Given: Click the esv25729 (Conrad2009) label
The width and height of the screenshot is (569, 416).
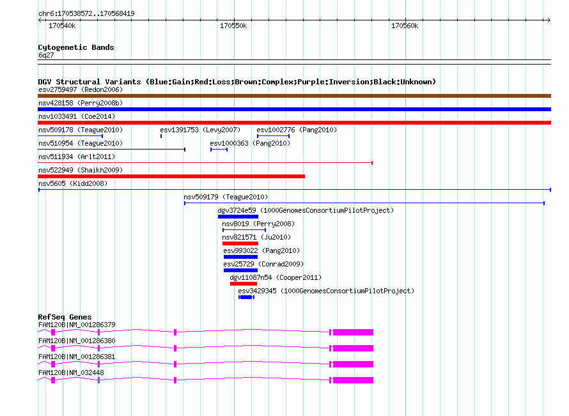Looking at the screenshot, I should click(x=263, y=264).
